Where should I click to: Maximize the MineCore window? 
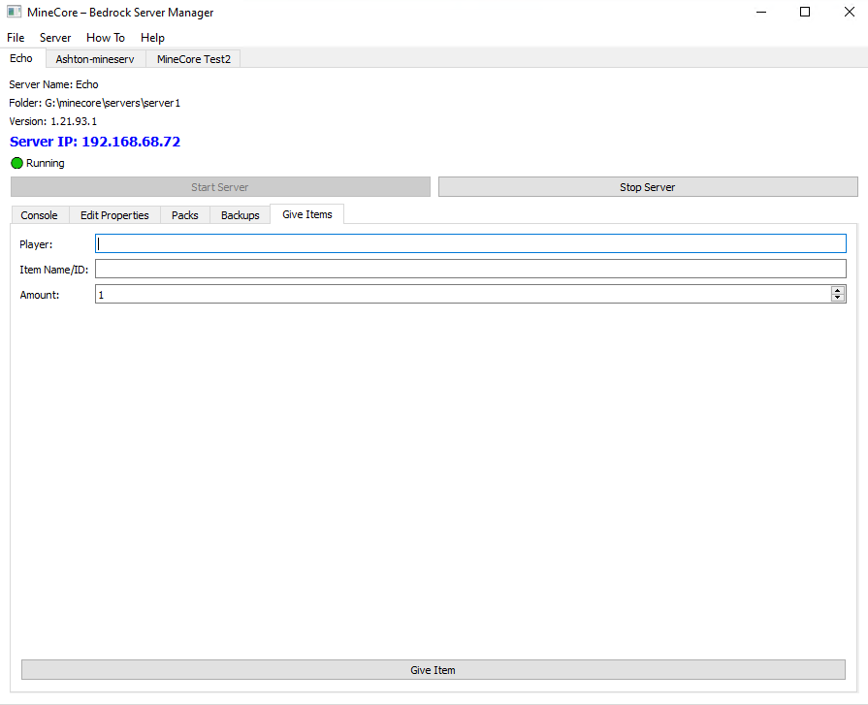[x=806, y=12]
